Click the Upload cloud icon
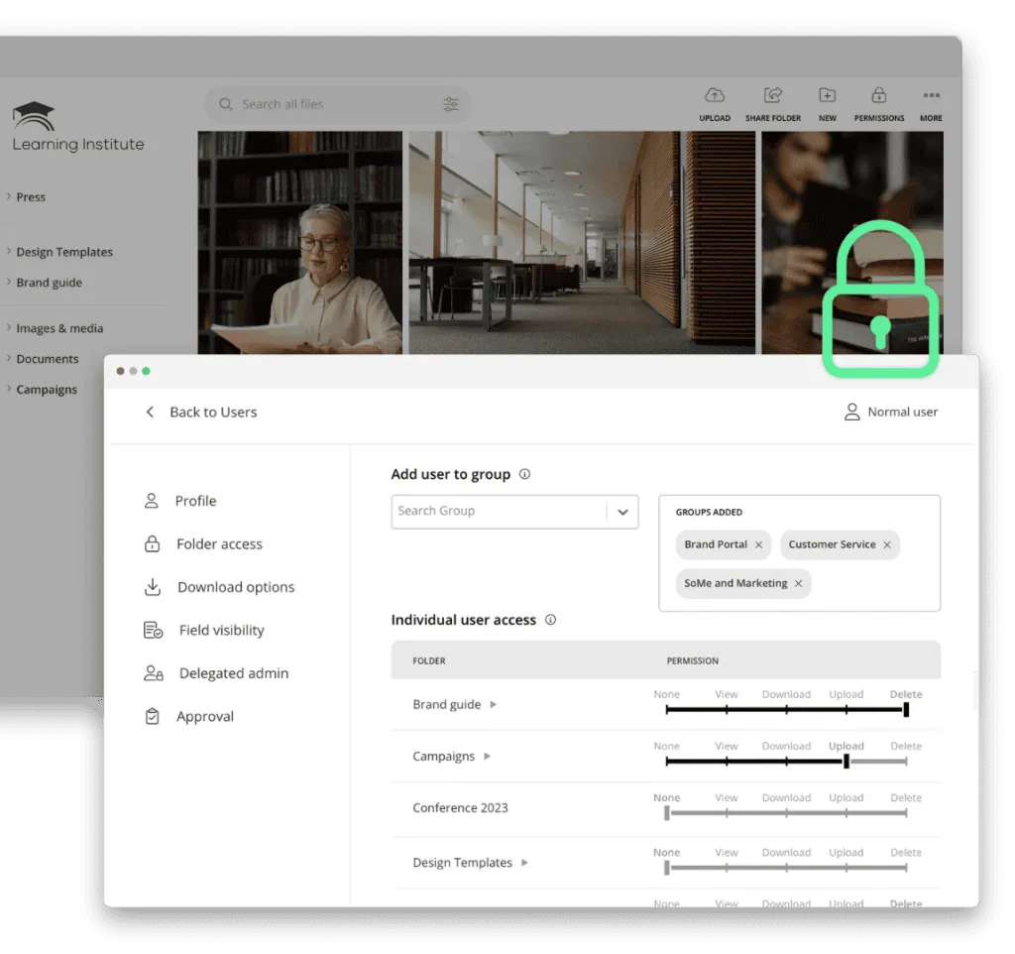1015x954 pixels. (715, 95)
